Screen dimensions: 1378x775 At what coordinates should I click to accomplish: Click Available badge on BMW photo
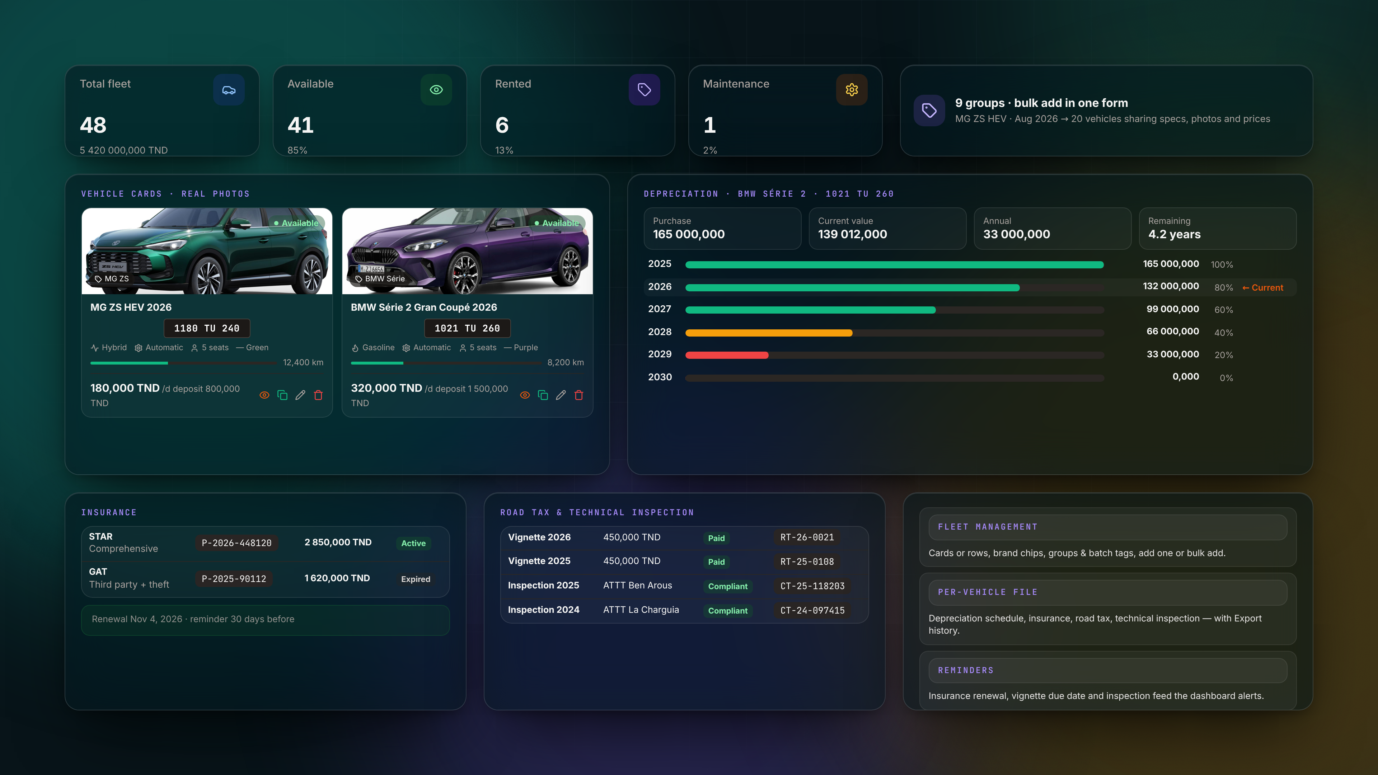click(556, 223)
